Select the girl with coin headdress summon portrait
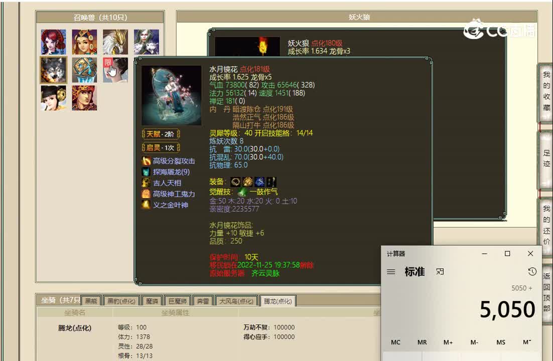This screenshot has height=361, width=553. [84, 42]
